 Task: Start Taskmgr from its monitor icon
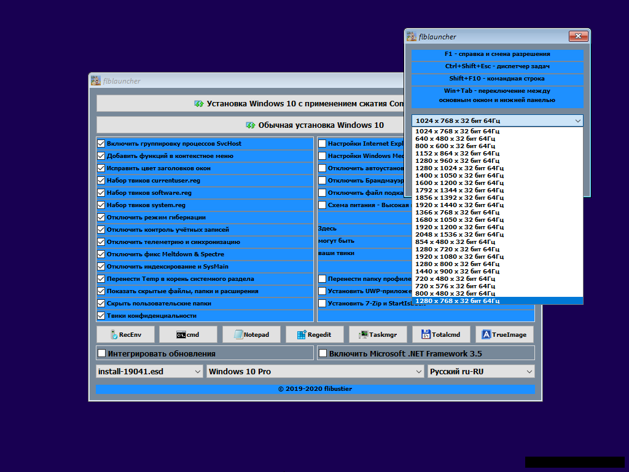[364, 334]
